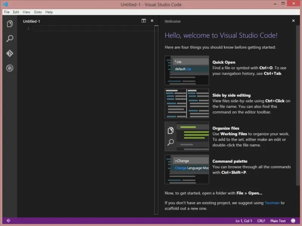Click the Organize files thumbnail

point(187,136)
